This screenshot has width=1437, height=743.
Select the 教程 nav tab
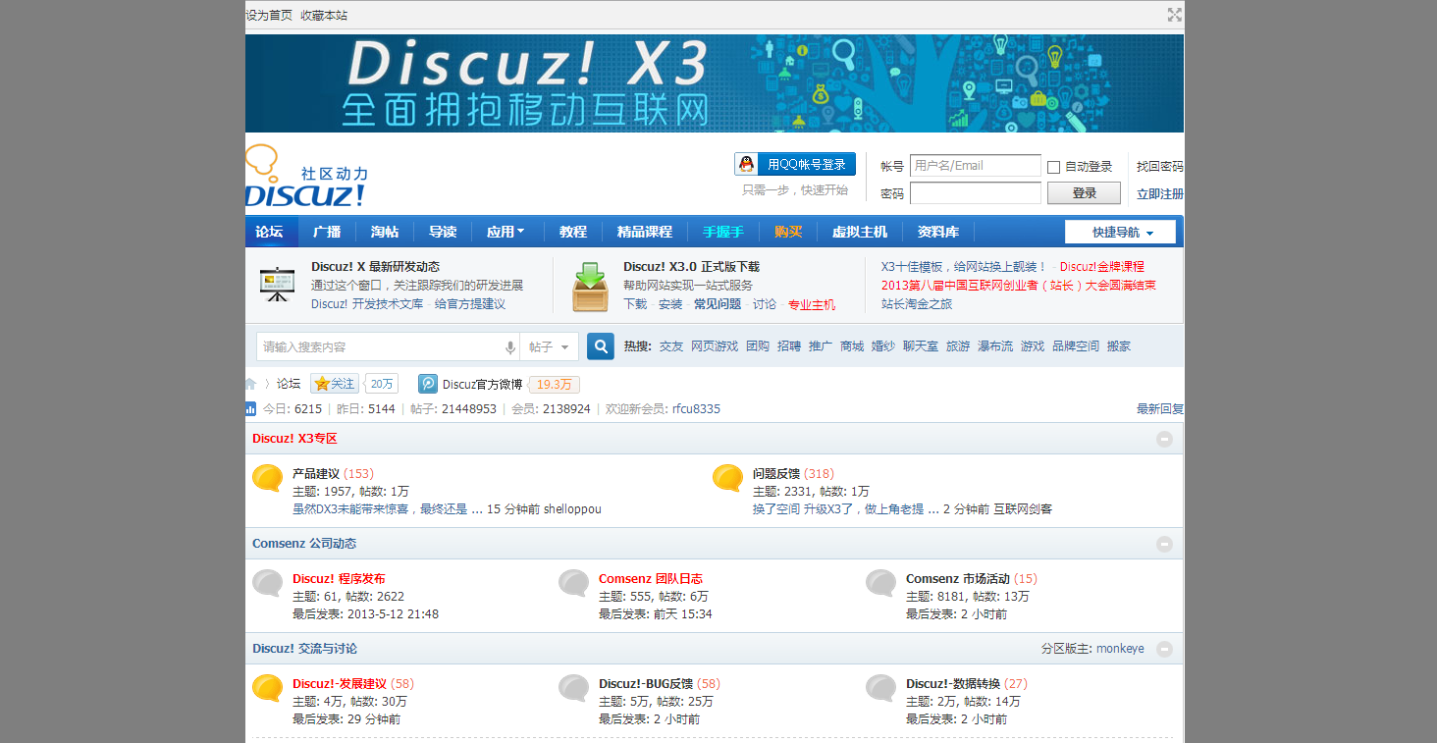click(x=573, y=232)
